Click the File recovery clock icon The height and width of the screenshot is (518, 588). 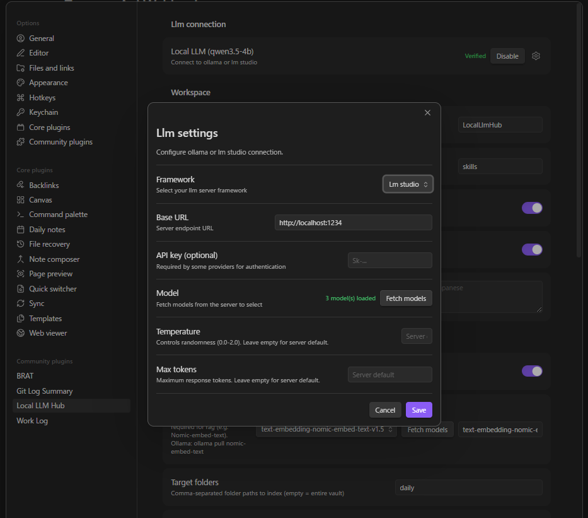[x=21, y=244]
